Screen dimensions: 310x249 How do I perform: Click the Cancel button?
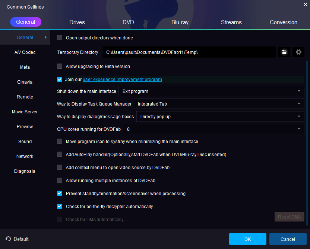(x=288, y=239)
